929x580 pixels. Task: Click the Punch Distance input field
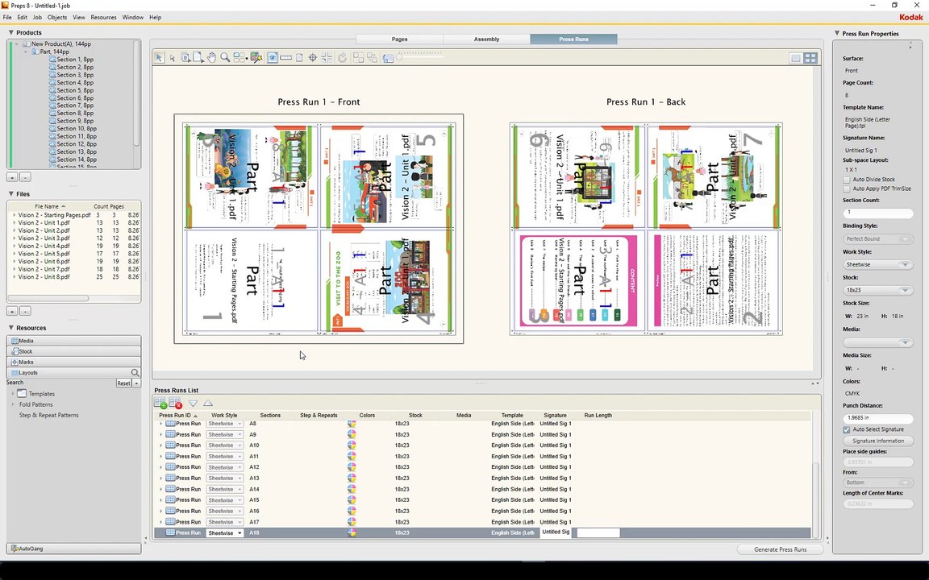click(877, 418)
